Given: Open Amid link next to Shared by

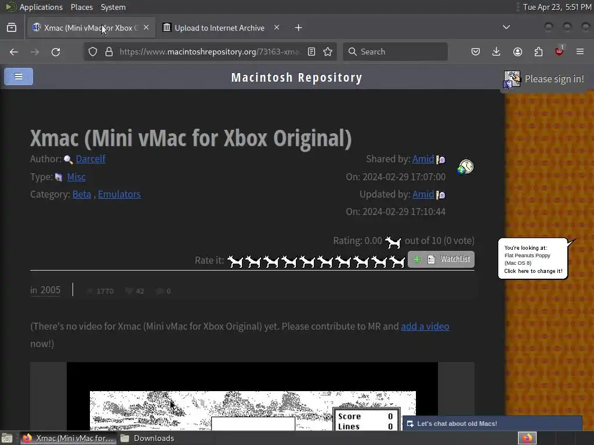Looking at the screenshot, I should (423, 159).
